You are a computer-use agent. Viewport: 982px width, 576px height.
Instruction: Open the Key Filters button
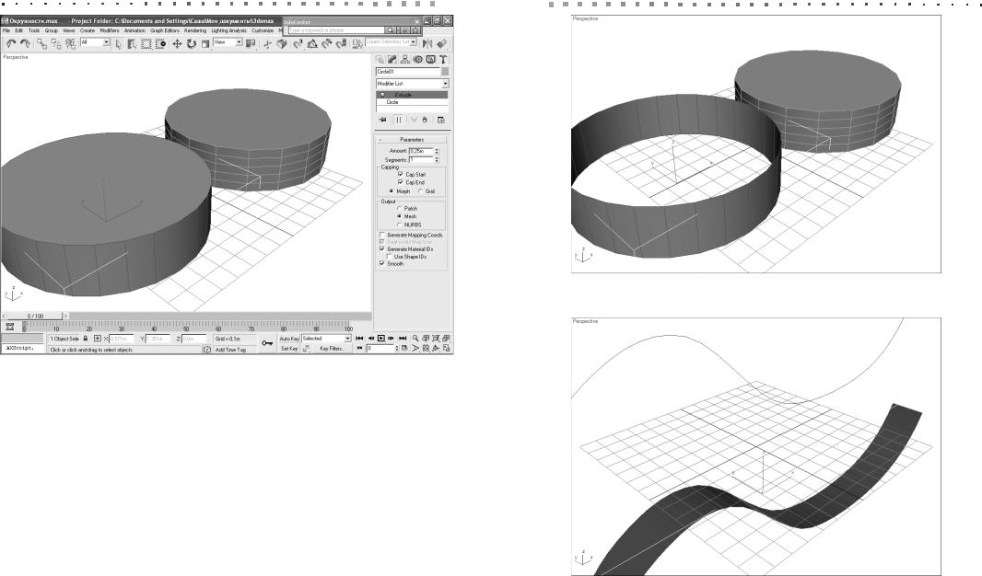click(332, 349)
